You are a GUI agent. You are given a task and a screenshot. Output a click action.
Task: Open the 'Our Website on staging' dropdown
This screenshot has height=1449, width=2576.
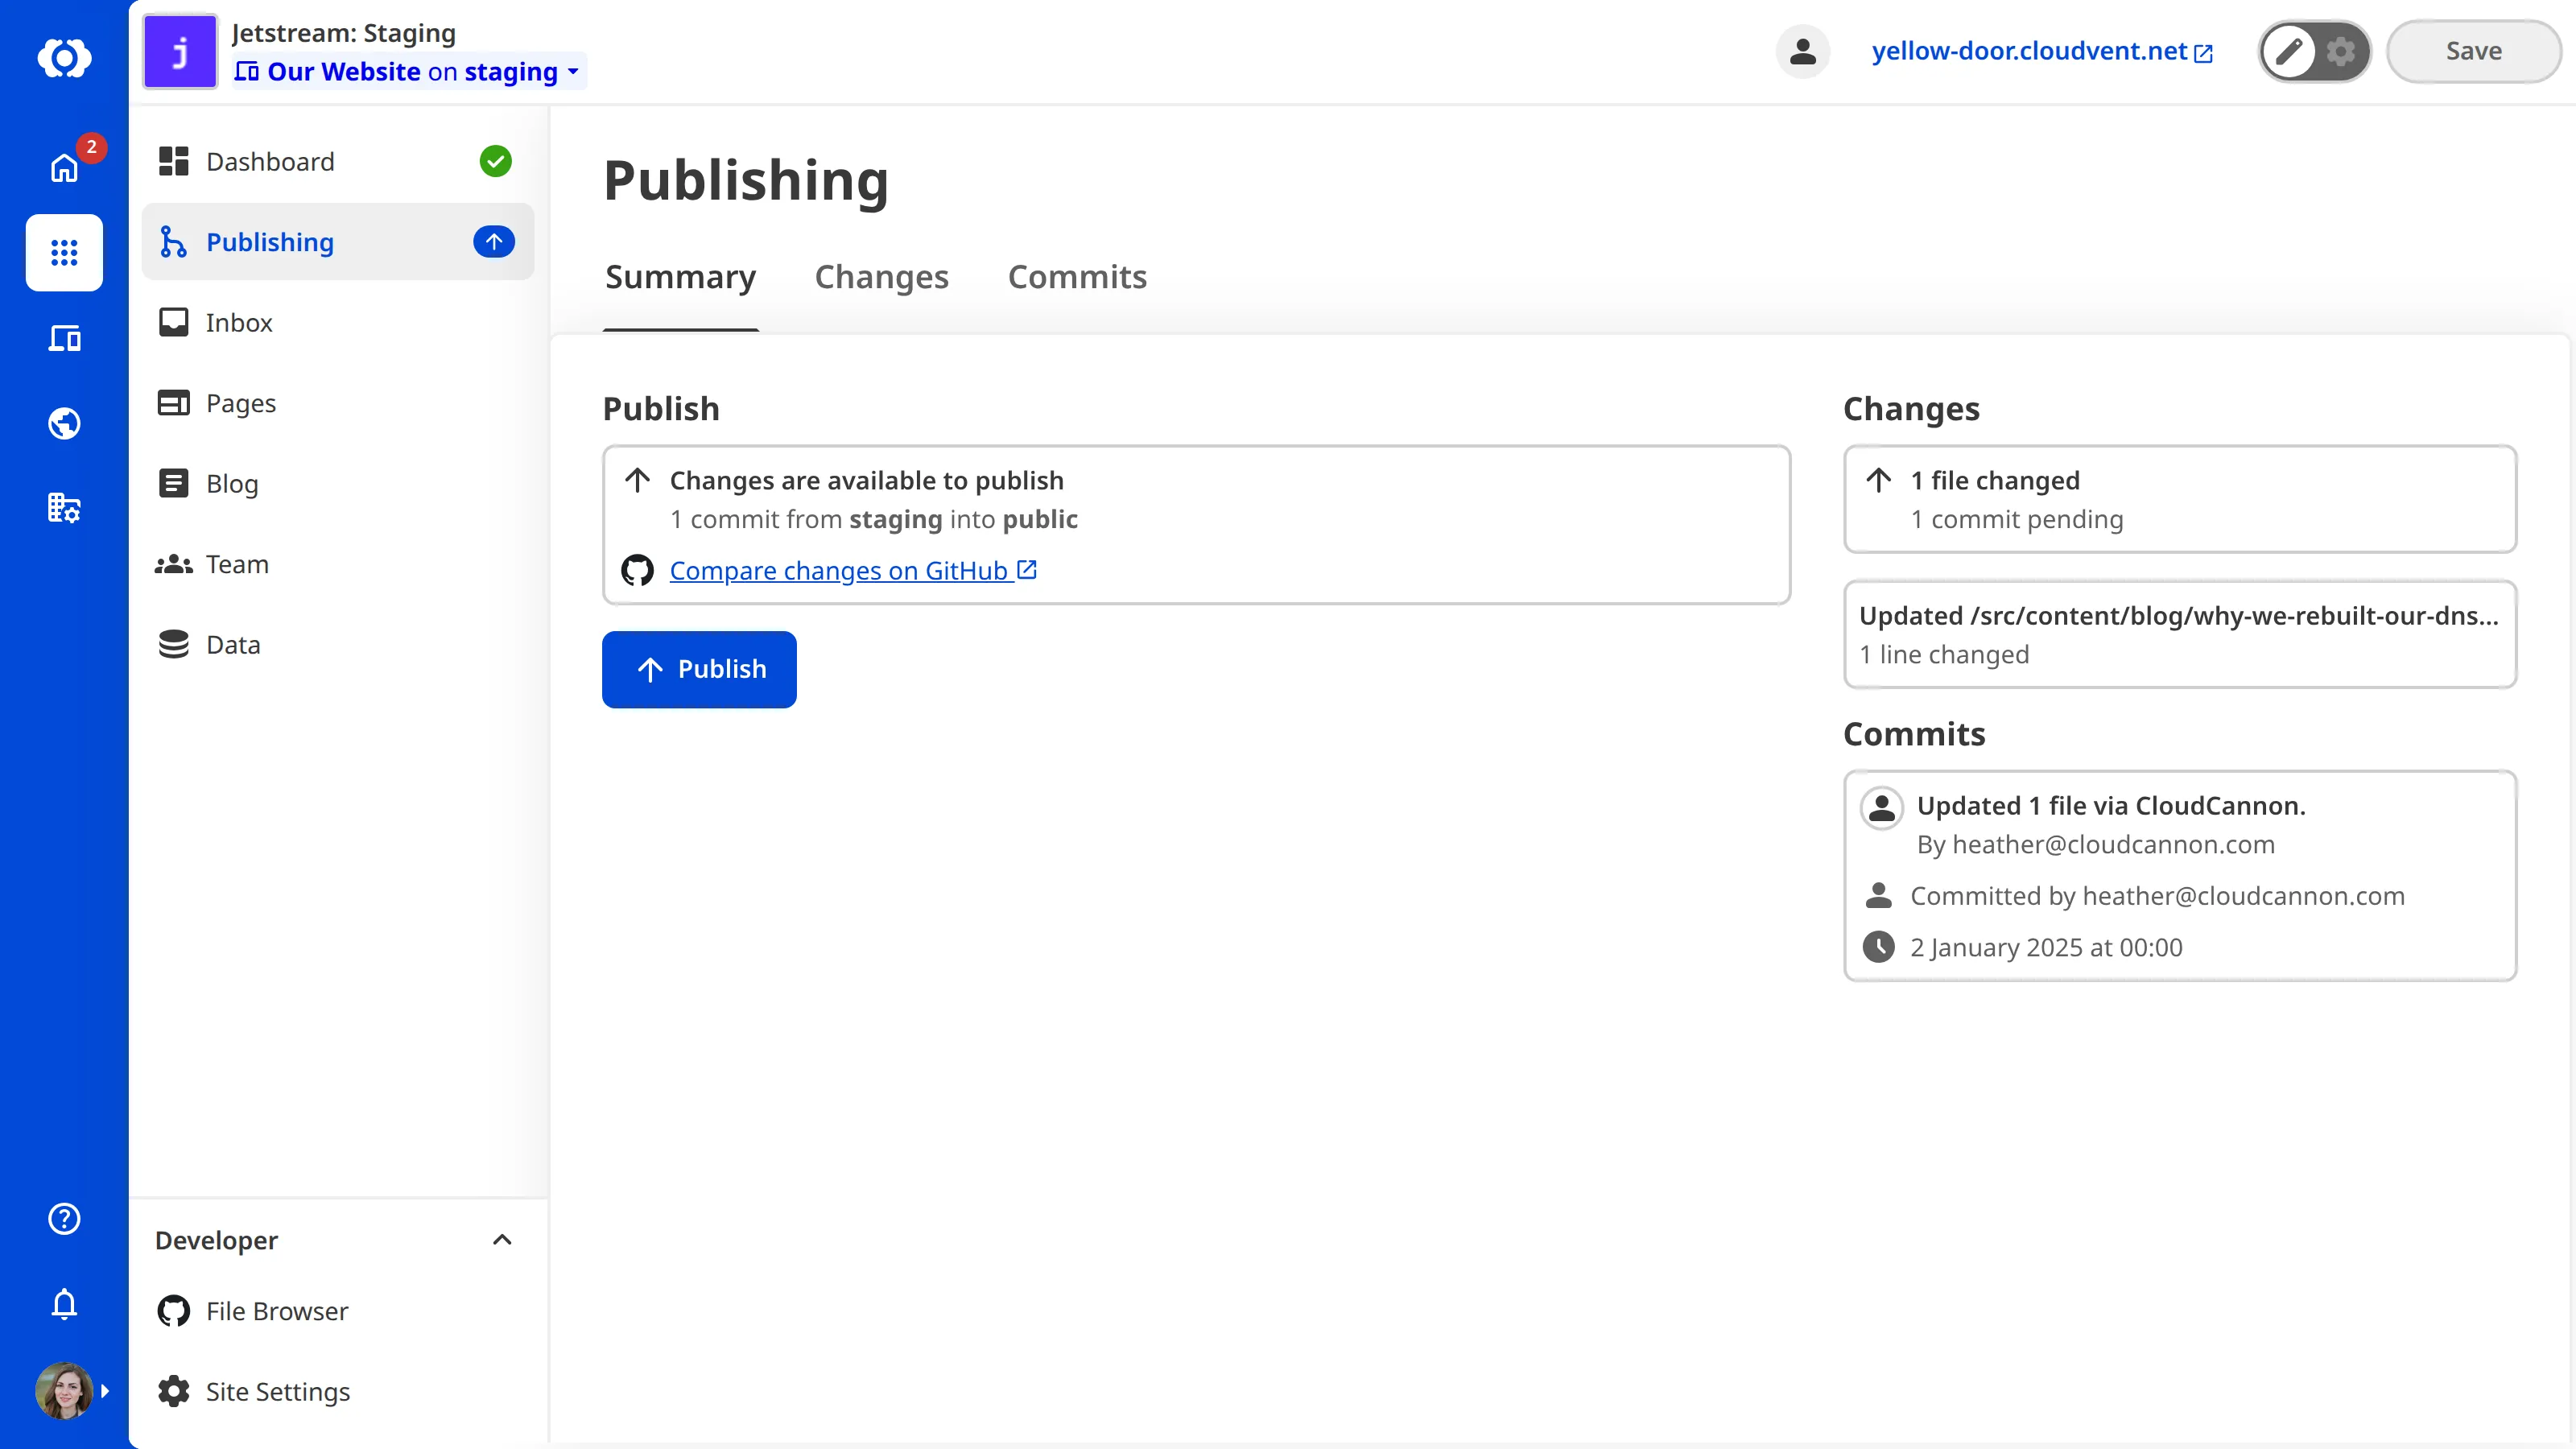[408, 72]
